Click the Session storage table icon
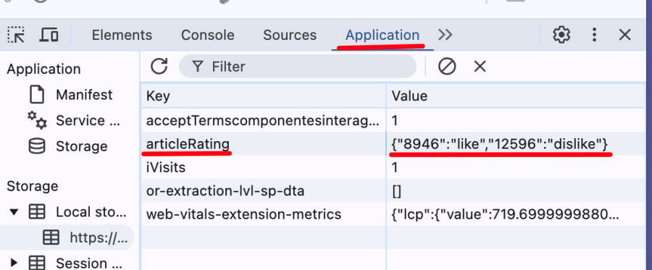 [x=37, y=263]
